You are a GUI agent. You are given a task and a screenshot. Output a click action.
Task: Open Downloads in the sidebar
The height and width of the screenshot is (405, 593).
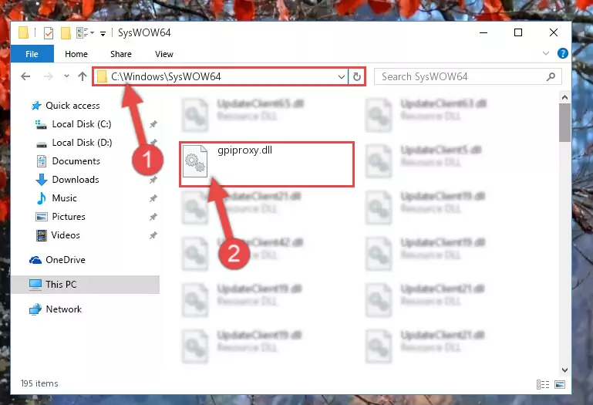pos(76,180)
